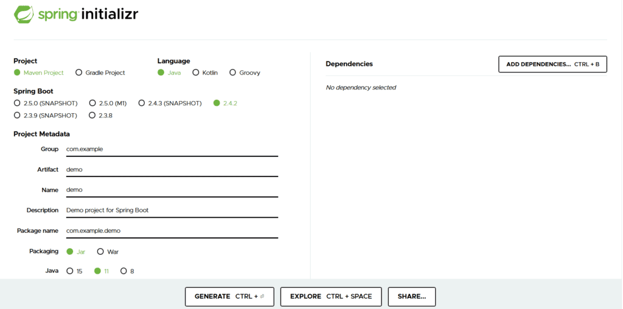
Task: Generate the project with GENERATE button
Action: [229, 297]
